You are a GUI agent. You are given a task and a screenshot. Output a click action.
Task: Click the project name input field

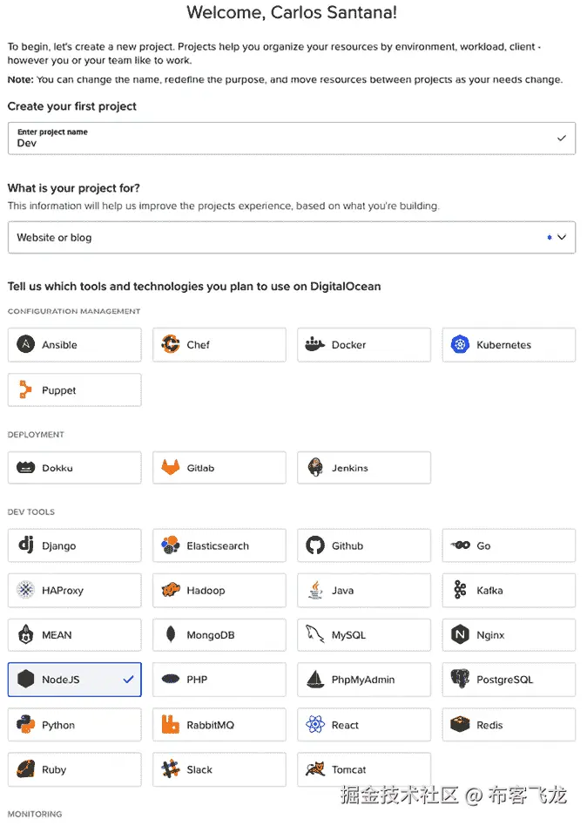[x=279, y=139]
